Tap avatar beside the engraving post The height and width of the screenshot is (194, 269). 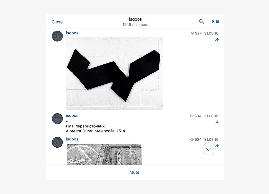[x=57, y=142]
